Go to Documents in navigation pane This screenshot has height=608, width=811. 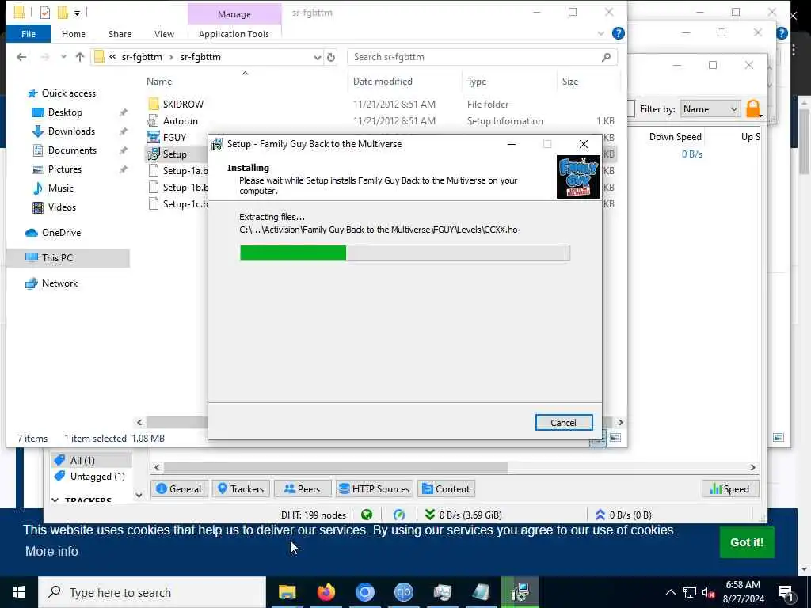coord(72,150)
